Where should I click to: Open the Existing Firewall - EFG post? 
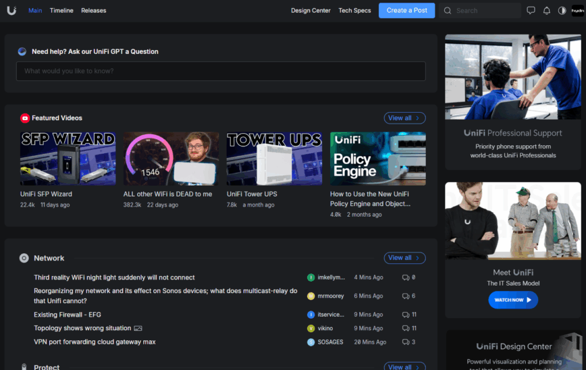(68, 315)
